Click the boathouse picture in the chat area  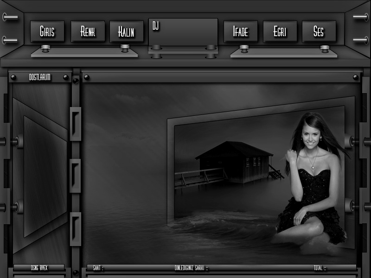point(232,164)
